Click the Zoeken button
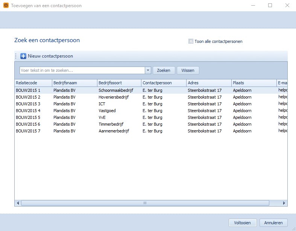The image size is (296, 231). click(x=164, y=70)
